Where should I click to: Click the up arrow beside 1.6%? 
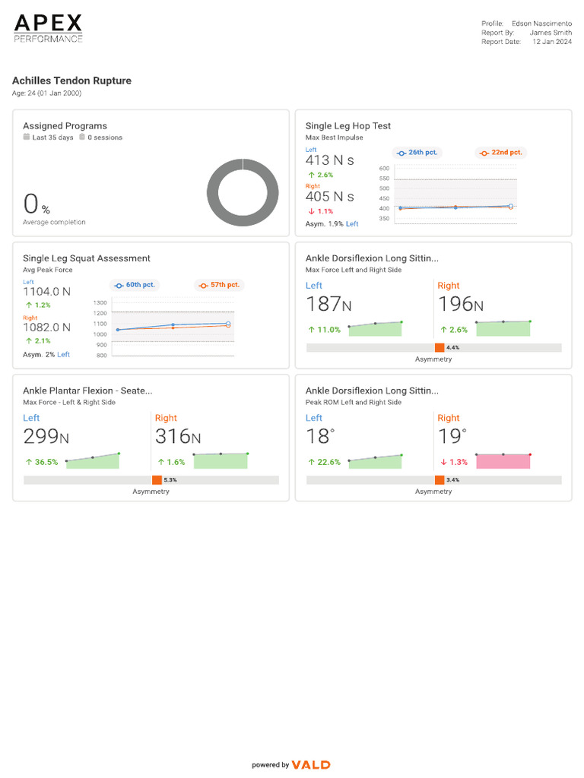[161, 462]
